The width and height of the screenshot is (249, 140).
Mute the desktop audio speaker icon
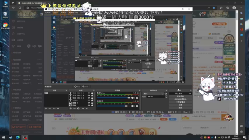[133, 106]
